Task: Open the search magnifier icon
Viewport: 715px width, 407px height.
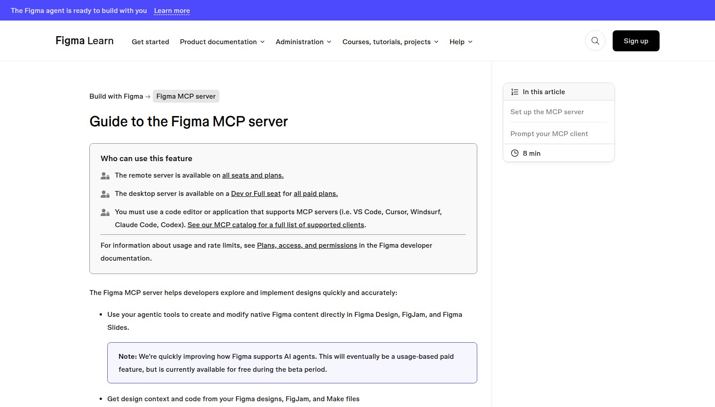Action: point(595,41)
